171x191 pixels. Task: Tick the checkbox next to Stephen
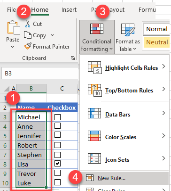tap(57, 155)
